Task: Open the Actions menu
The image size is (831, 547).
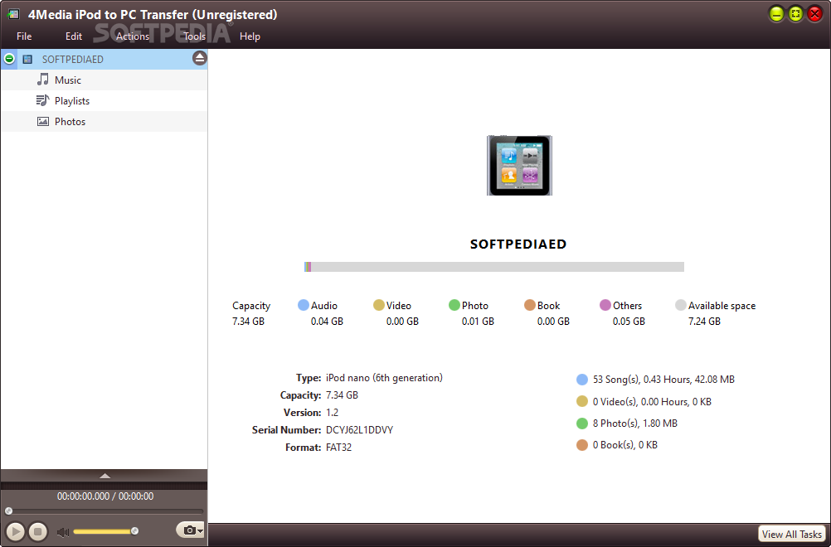Action: pyautogui.click(x=133, y=36)
